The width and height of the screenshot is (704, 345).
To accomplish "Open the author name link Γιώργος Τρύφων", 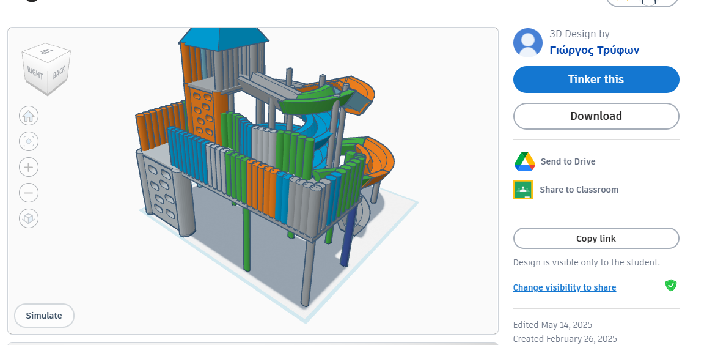I will point(594,50).
